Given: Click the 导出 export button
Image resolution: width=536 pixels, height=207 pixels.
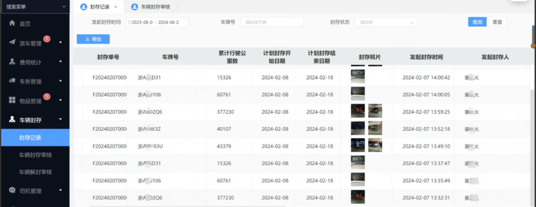Looking at the screenshot, I should tap(93, 39).
